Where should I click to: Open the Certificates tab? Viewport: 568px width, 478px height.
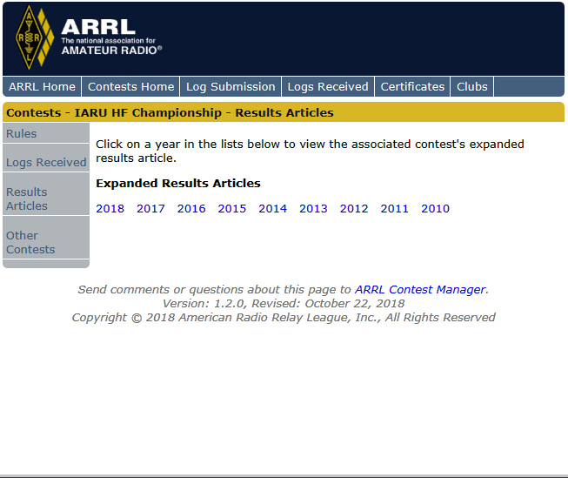412,86
